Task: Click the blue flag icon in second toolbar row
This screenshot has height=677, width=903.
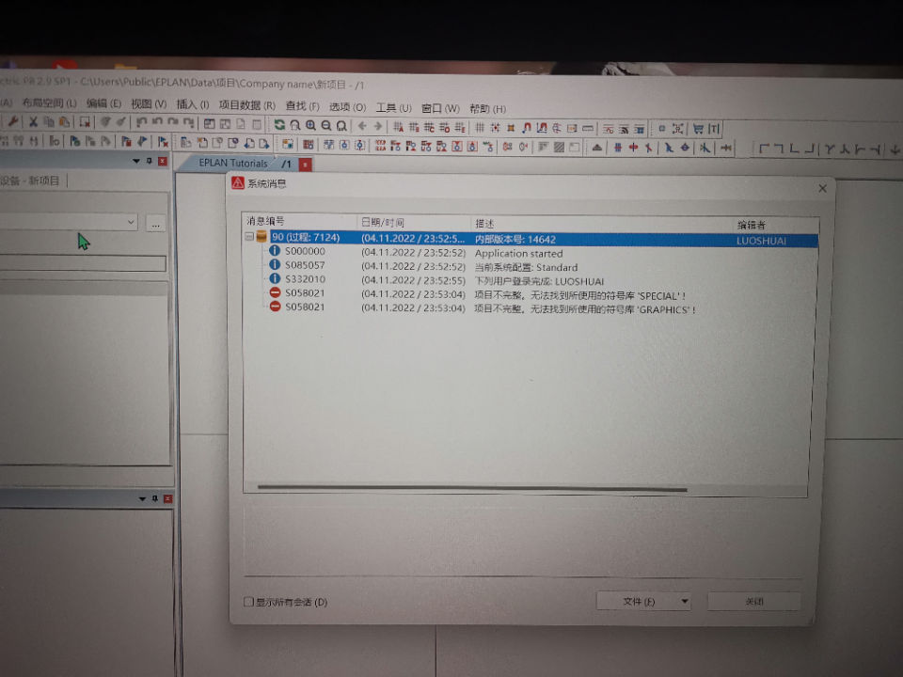Action: 141,141
